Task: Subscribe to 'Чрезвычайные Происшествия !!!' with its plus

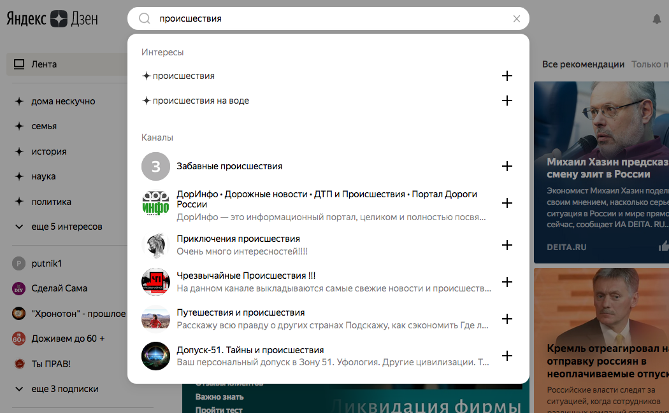Action: click(507, 282)
